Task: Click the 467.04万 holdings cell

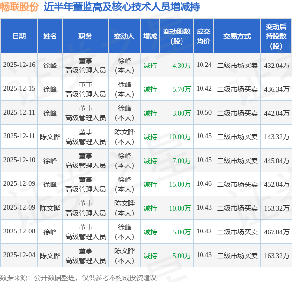Action: tap(276, 232)
